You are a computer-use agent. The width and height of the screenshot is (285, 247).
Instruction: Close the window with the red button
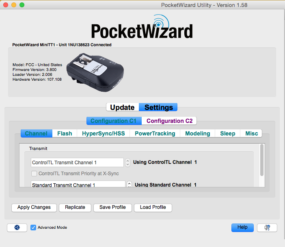6,5
